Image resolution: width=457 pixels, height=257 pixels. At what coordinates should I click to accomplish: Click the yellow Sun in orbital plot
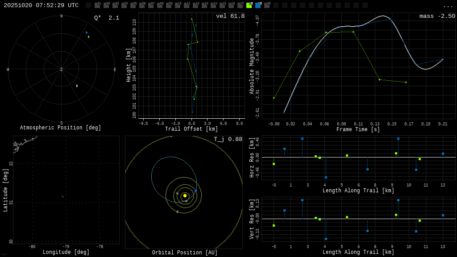click(185, 195)
